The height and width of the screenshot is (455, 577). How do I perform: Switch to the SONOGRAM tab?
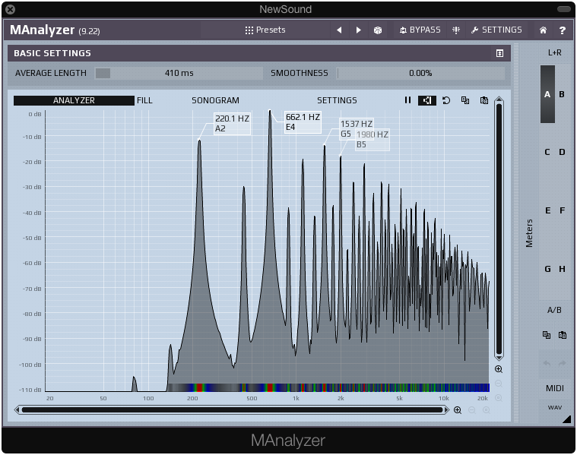[x=215, y=100]
